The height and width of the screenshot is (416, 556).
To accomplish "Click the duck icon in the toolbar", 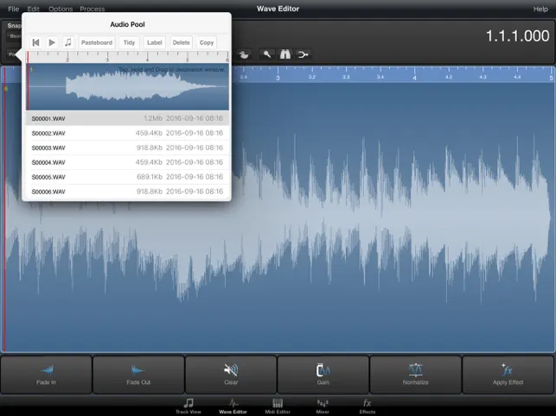I will 244,54.
